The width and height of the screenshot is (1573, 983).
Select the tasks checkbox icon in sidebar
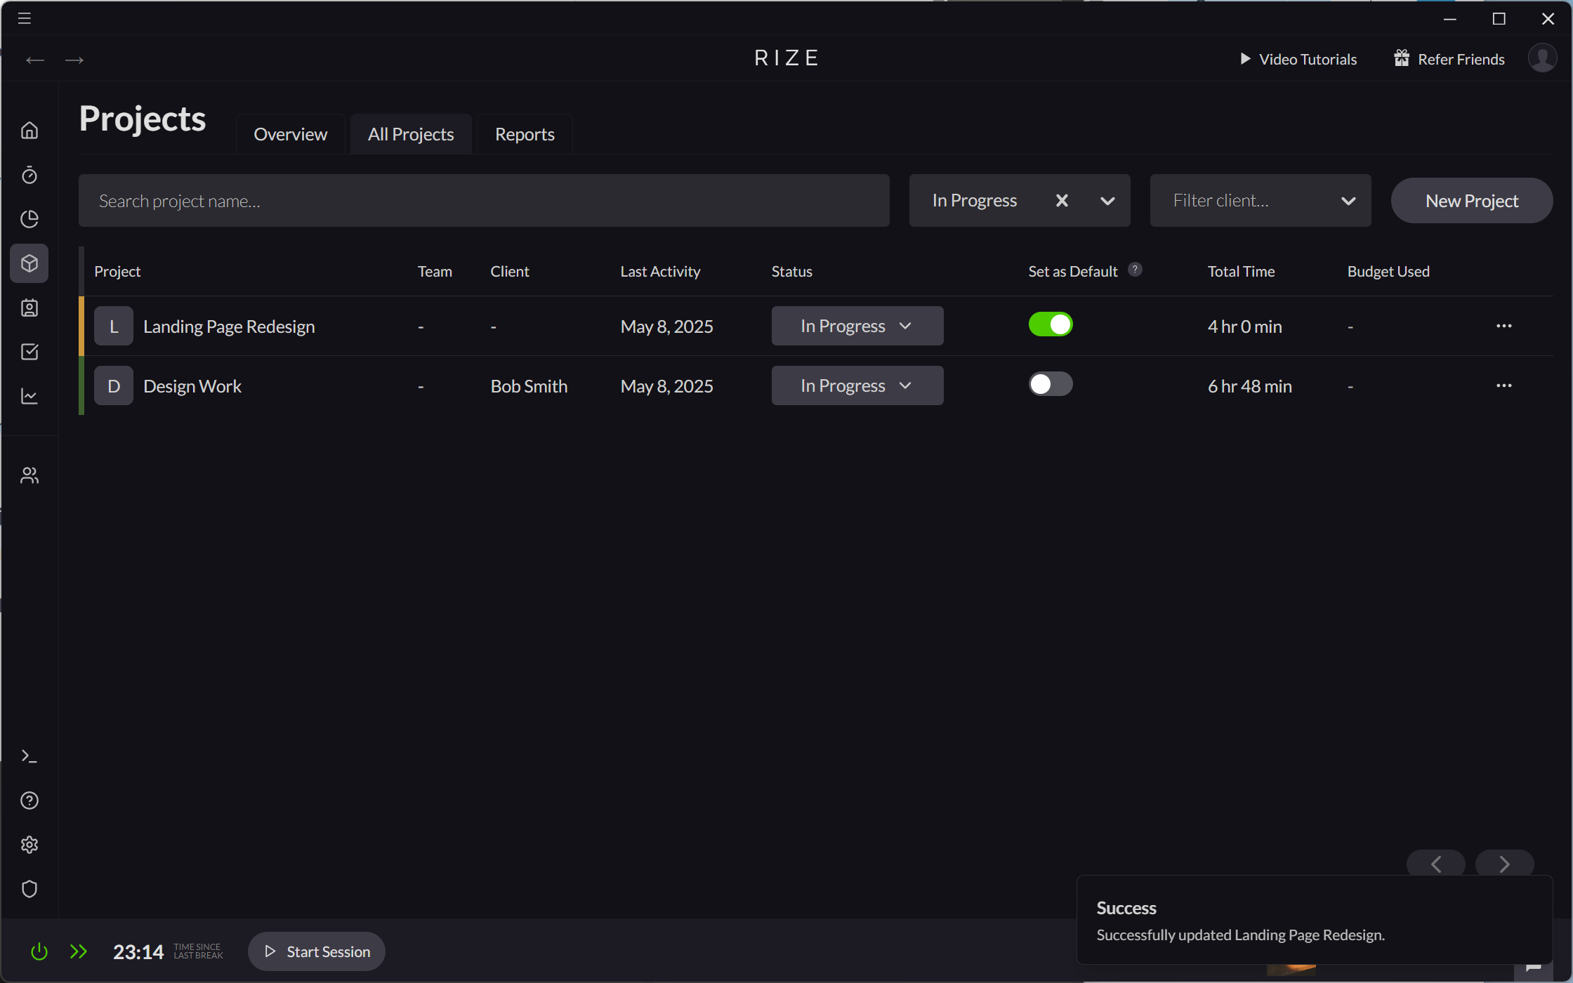click(x=29, y=352)
